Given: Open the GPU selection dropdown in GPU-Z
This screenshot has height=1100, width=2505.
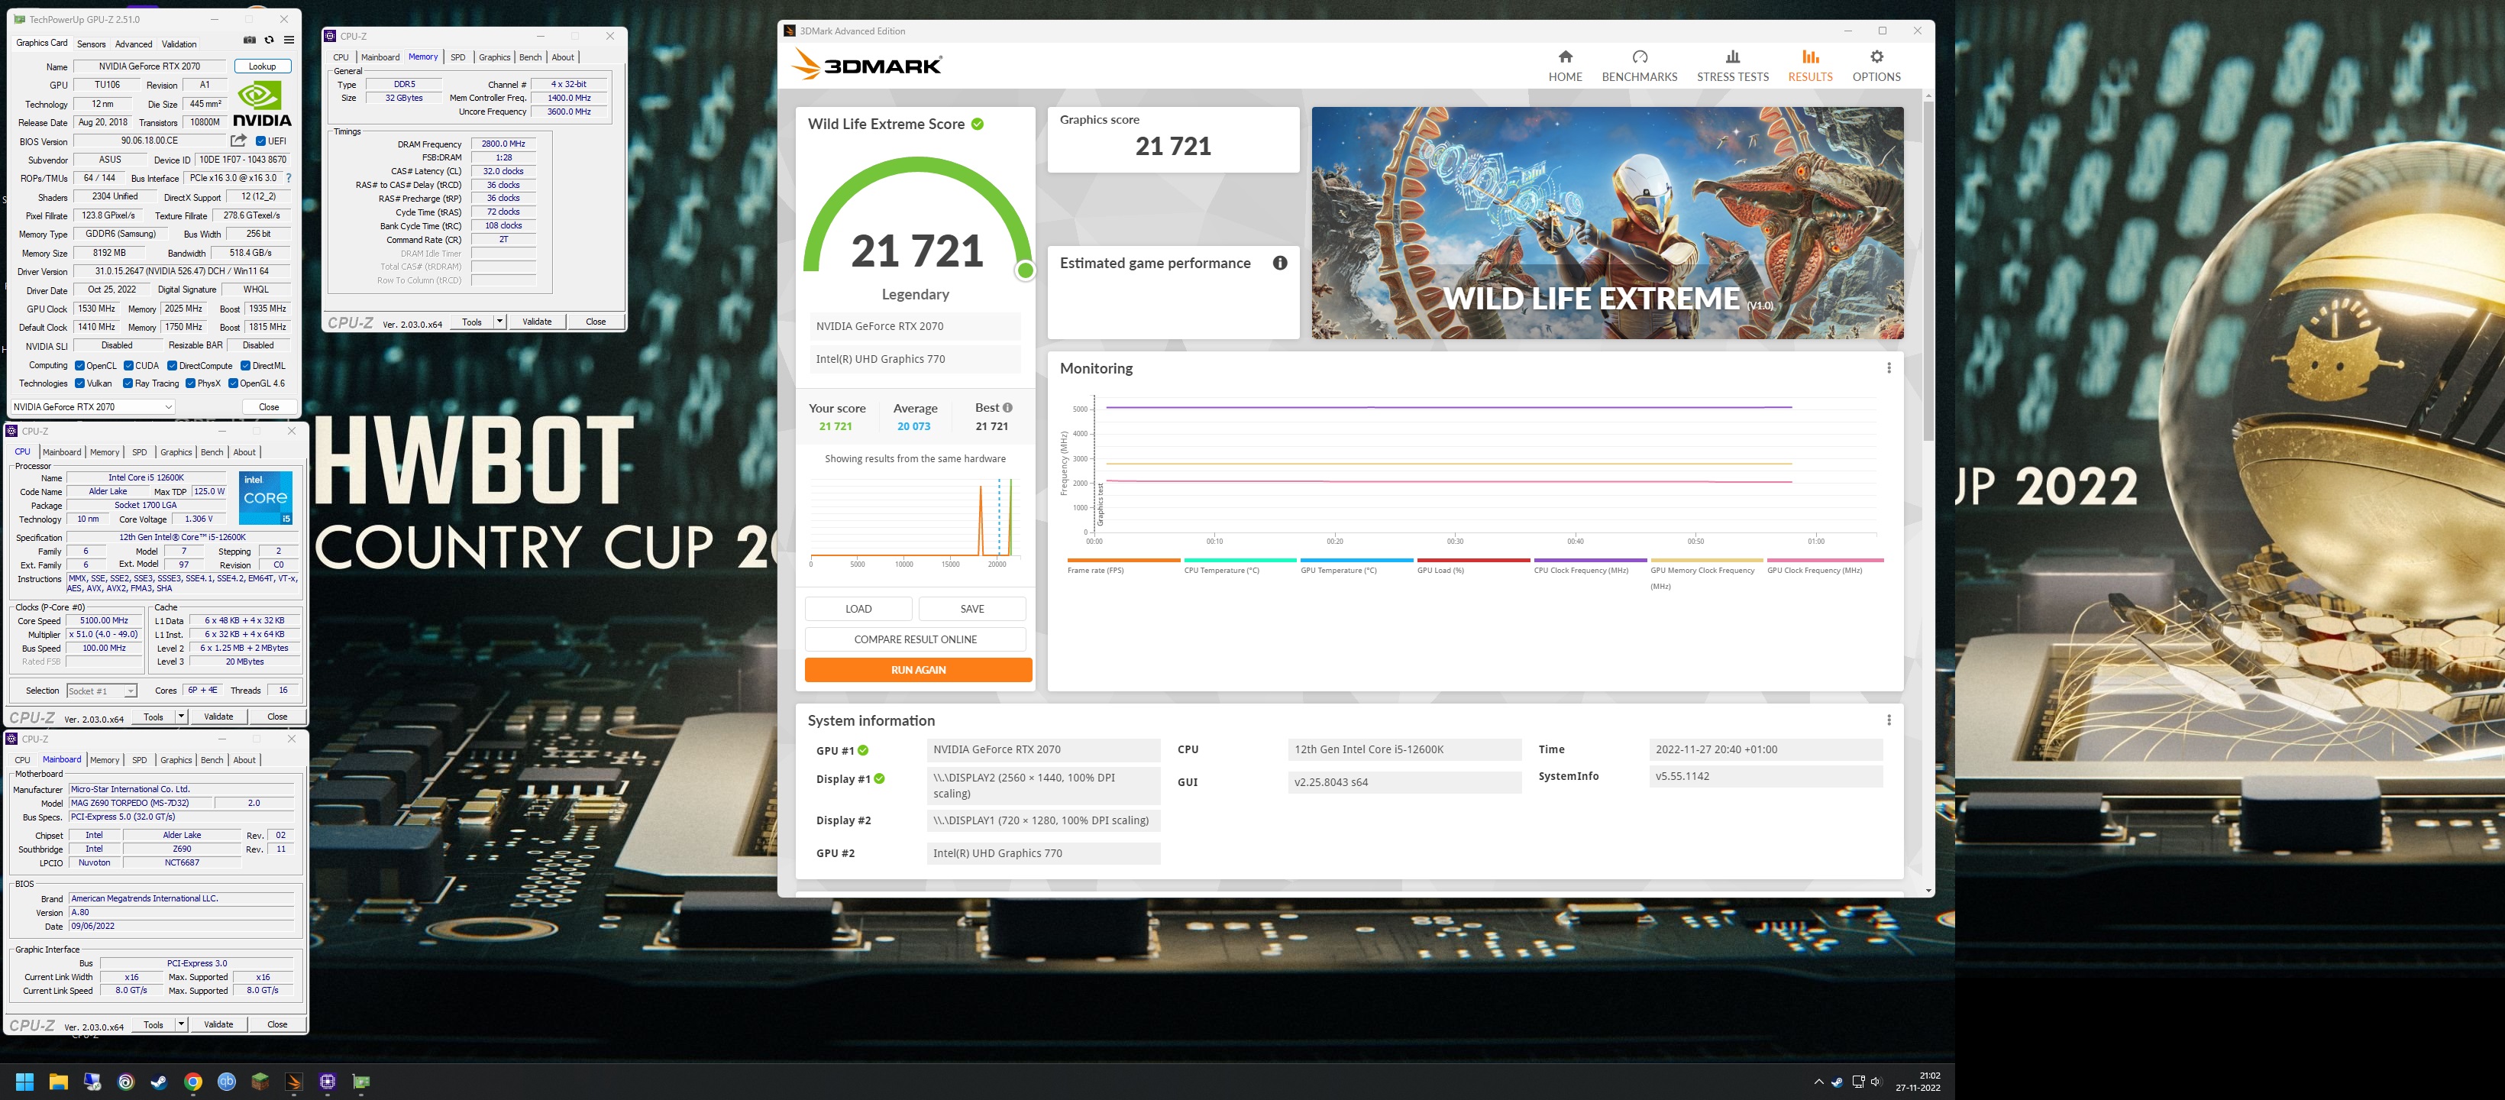Looking at the screenshot, I should (92, 406).
